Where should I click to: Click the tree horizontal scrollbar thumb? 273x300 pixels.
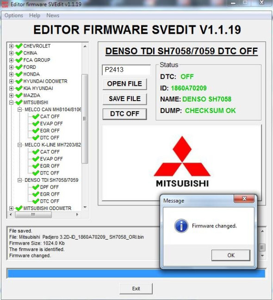pos(33,215)
